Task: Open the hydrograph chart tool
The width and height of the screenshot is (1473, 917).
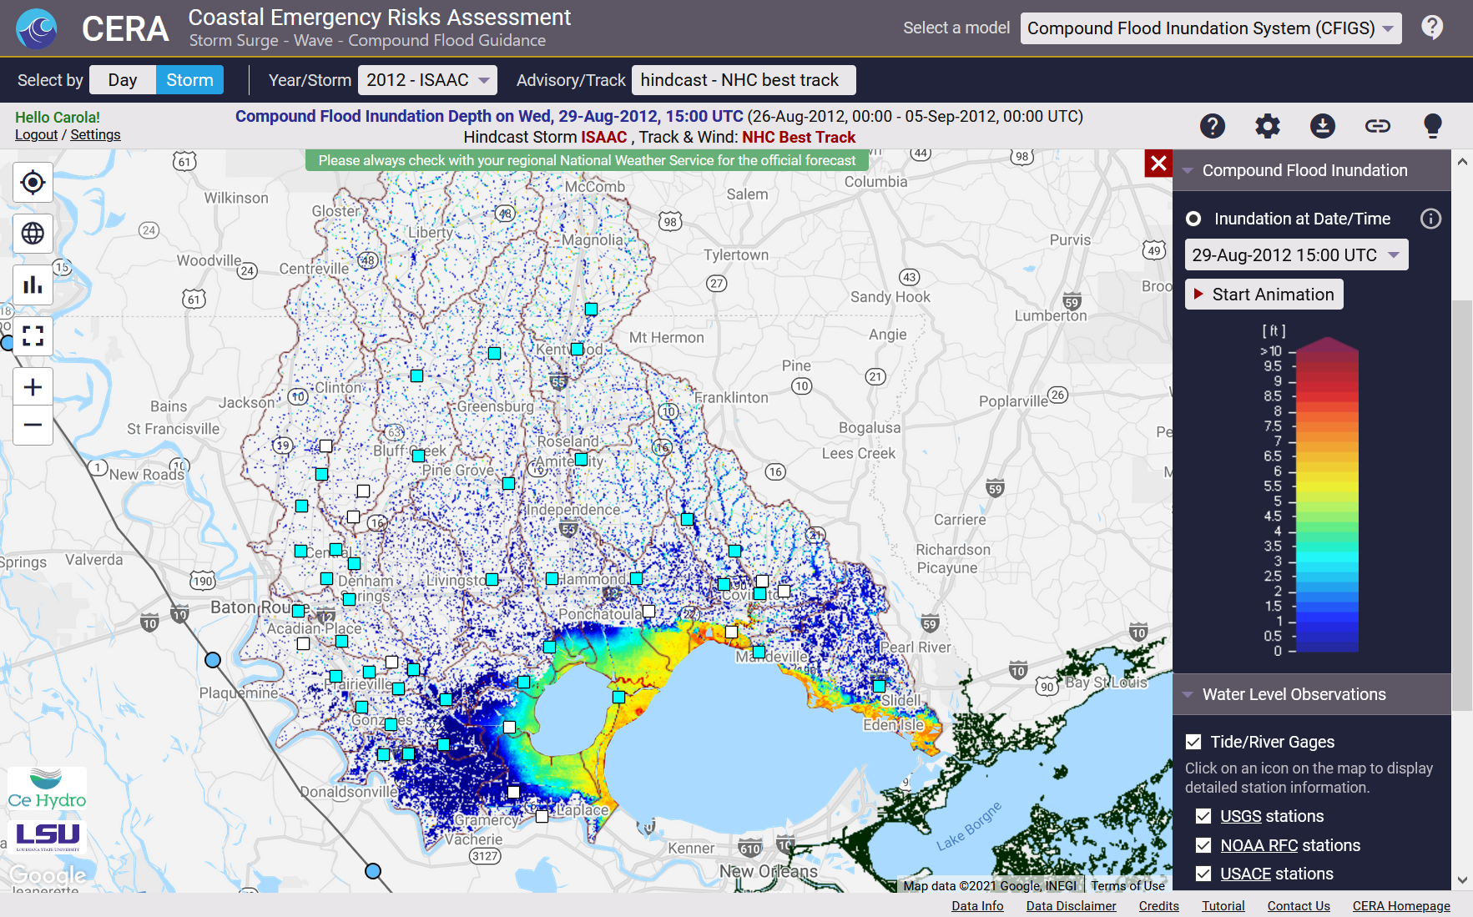Action: click(x=33, y=285)
